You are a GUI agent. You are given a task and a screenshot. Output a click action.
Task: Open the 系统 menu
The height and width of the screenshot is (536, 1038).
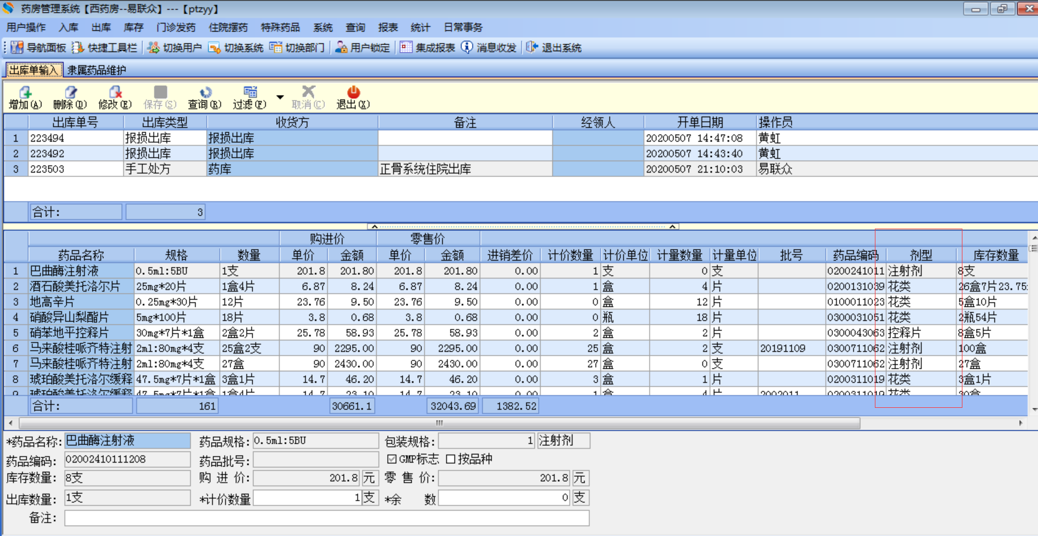(323, 27)
